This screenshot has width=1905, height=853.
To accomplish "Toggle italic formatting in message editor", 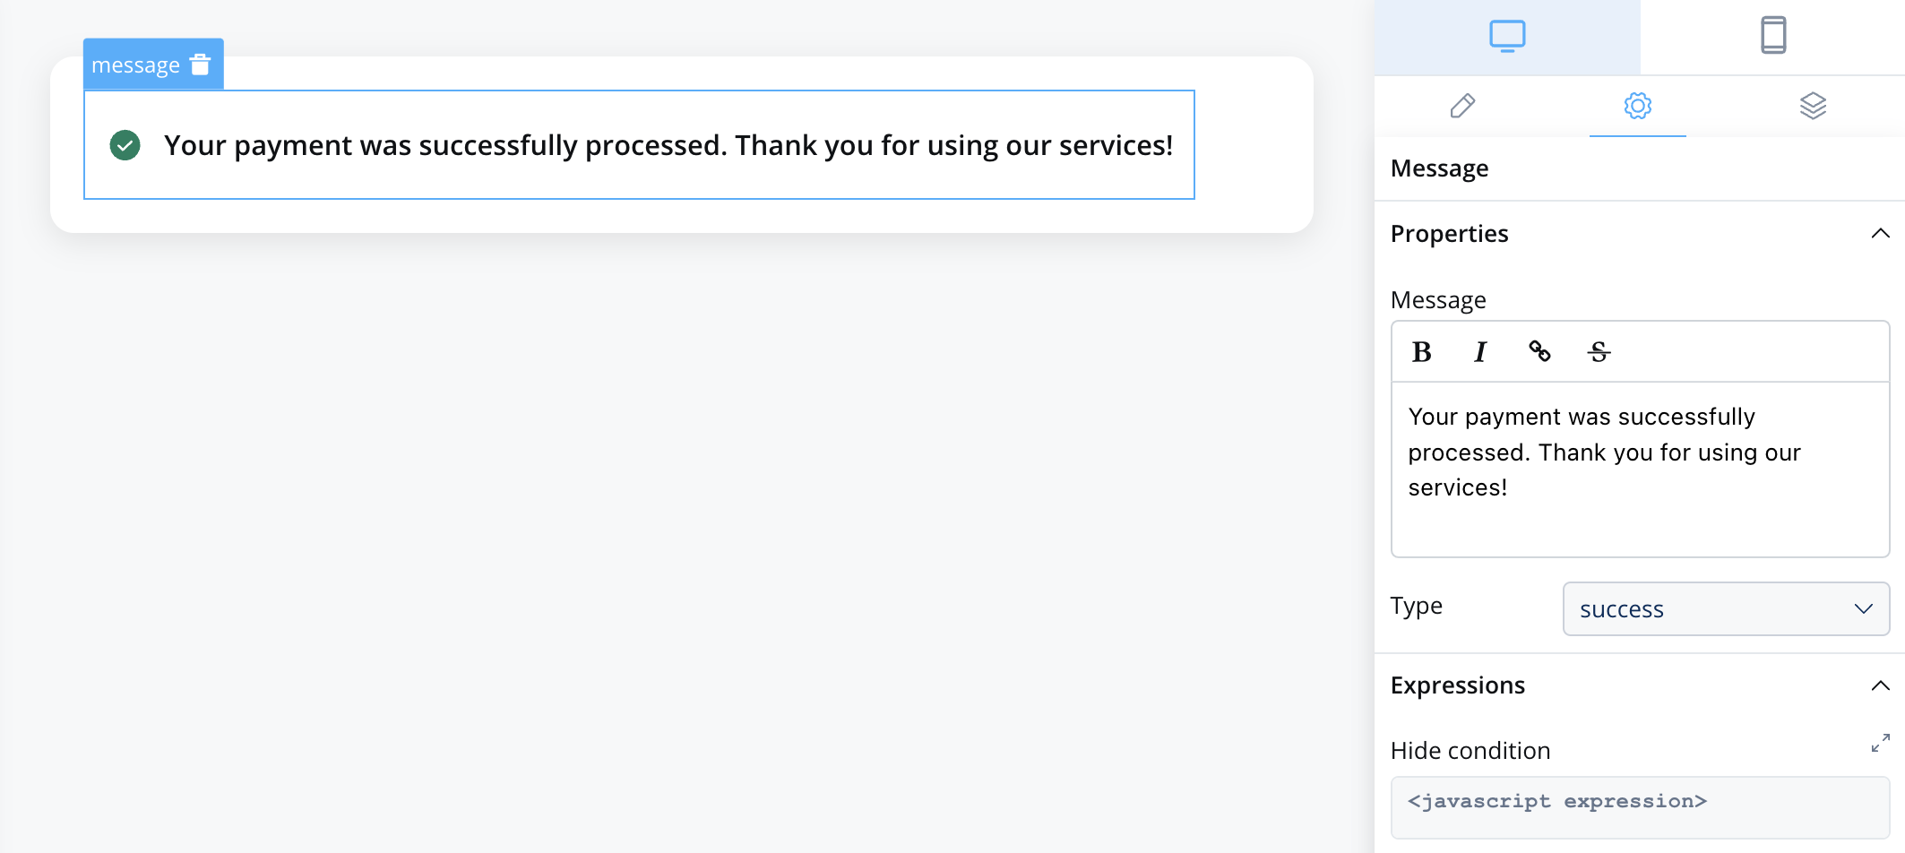I will coord(1480,352).
